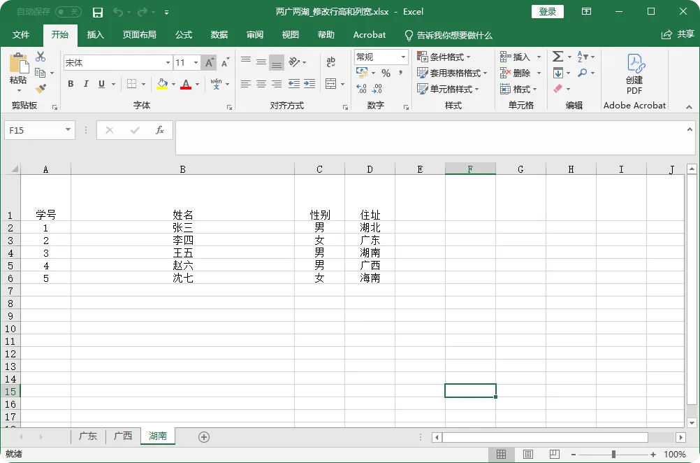The width and height of the screenshot is (700, 463).
Task: Click the Fill down icon
Action: 557,73
